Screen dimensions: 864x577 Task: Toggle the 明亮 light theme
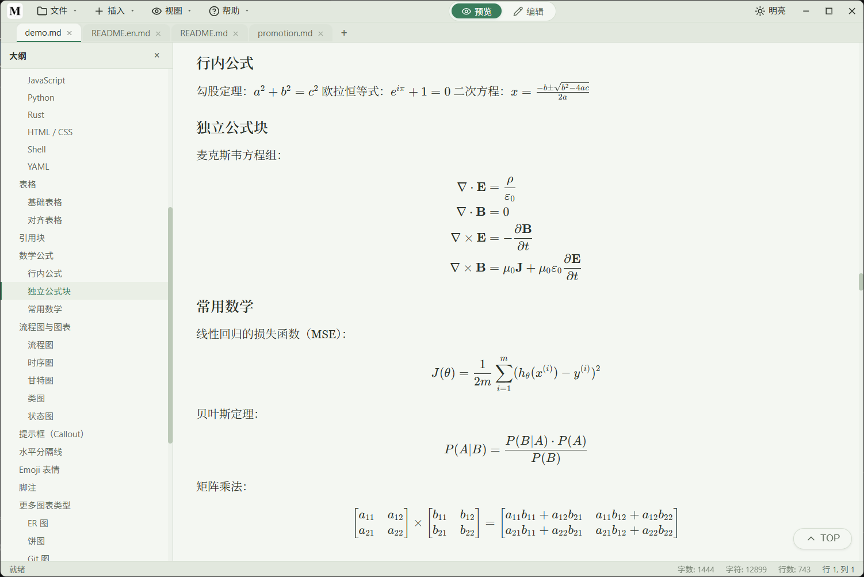tap(770, 11)
